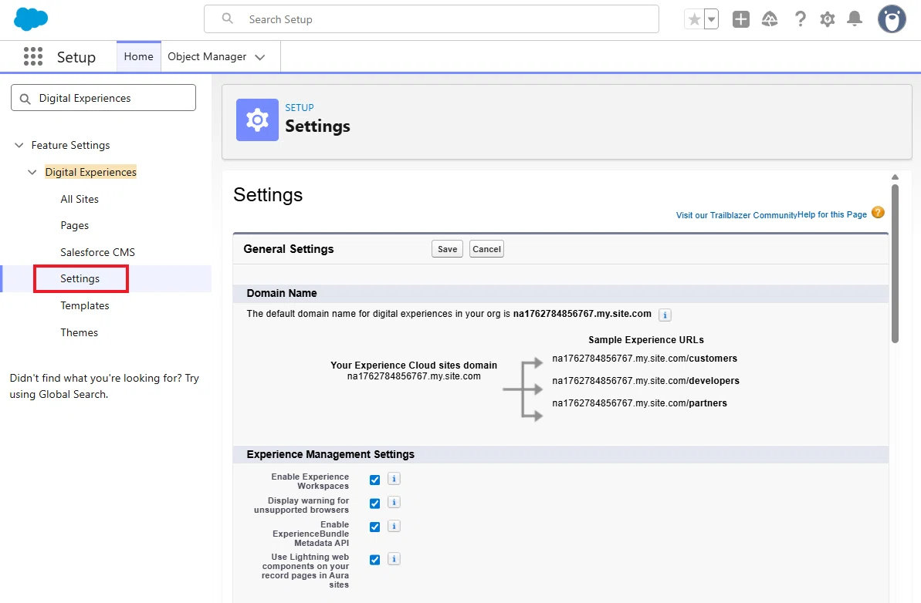Screen dimensions: 921x603
Task: Click the developers sample URL text
Action: coord(645,381)
